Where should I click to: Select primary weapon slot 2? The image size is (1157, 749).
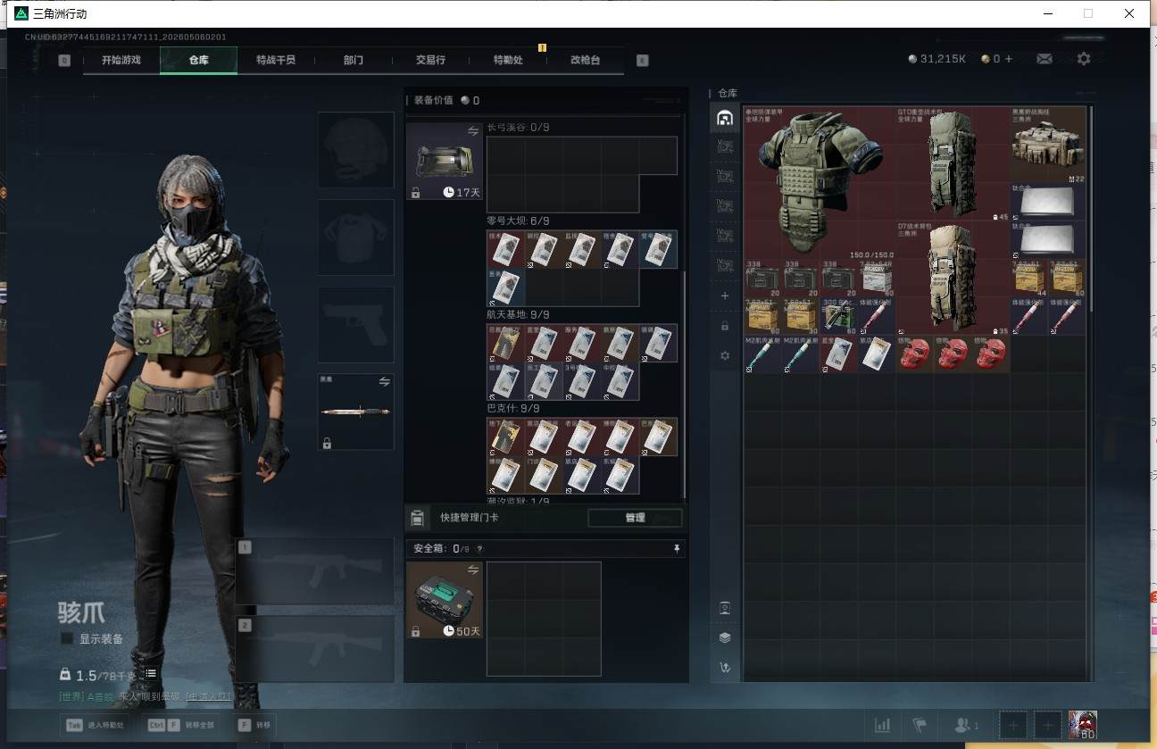coord(315,650)
